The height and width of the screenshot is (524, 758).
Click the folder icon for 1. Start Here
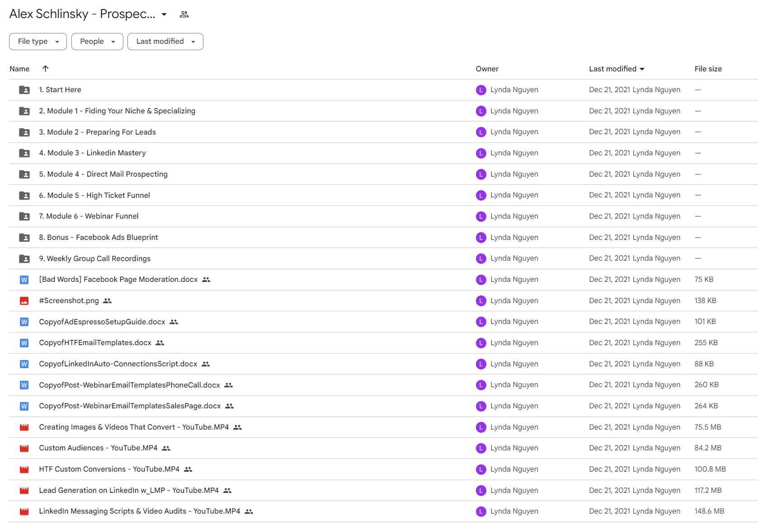pos(24,90)
